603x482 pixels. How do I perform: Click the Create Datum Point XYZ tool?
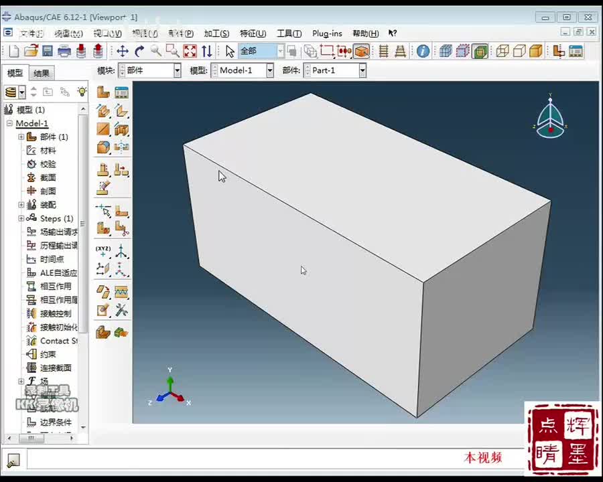tap(103, 251)
